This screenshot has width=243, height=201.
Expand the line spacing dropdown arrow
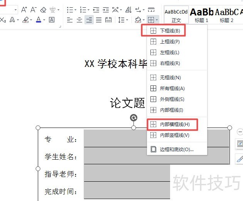127,20
